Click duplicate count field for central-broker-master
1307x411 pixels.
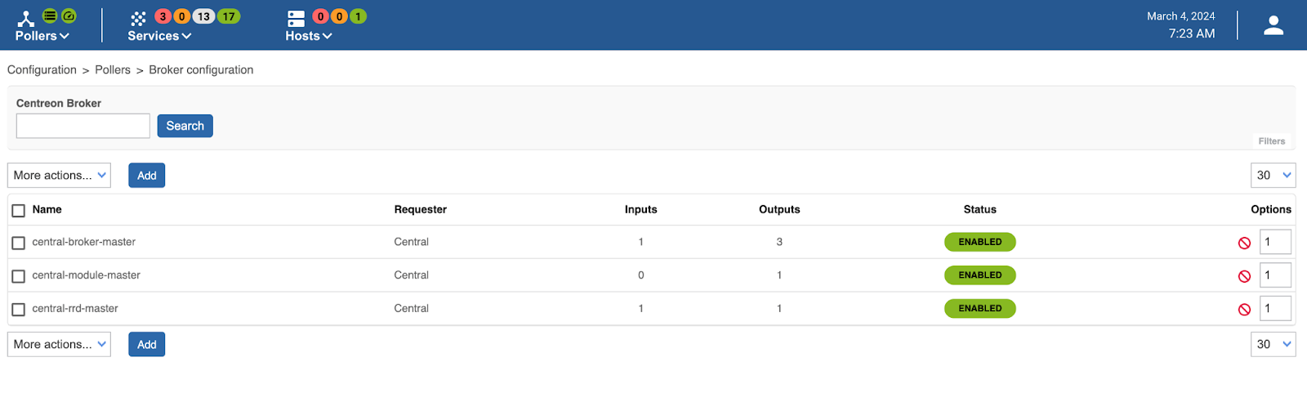pos(1275,242)
